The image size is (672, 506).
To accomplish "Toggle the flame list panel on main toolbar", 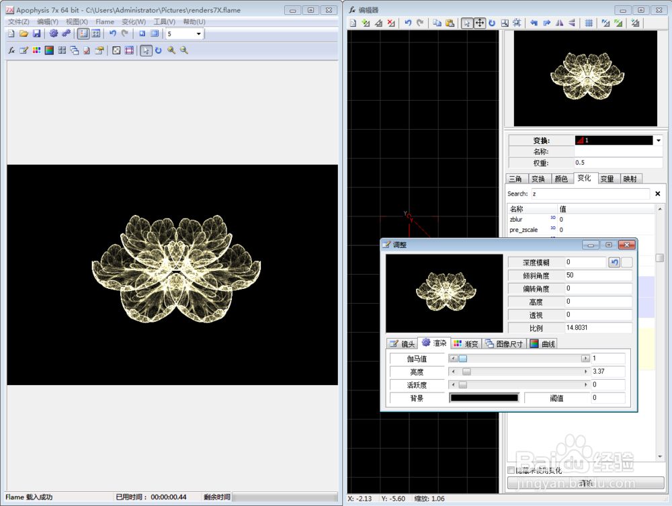I will (x=83, y=34).
